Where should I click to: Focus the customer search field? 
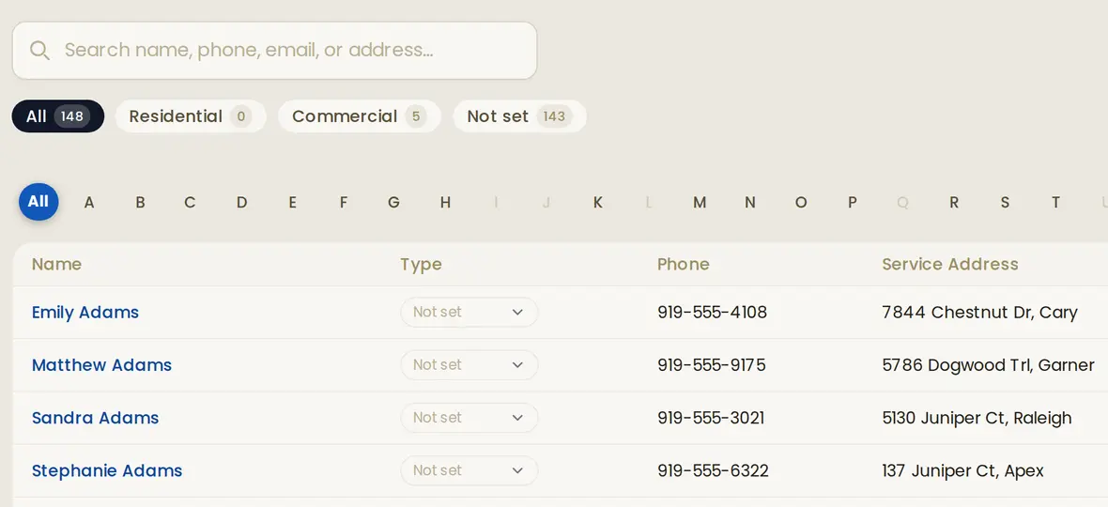pyautogui.click(x=274, y=50)
